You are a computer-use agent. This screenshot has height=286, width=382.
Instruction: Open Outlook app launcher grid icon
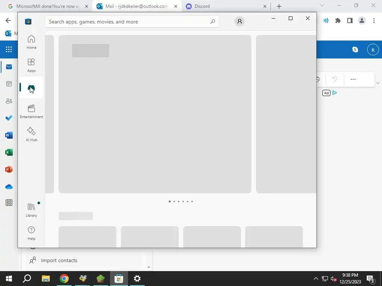point(9,50)
